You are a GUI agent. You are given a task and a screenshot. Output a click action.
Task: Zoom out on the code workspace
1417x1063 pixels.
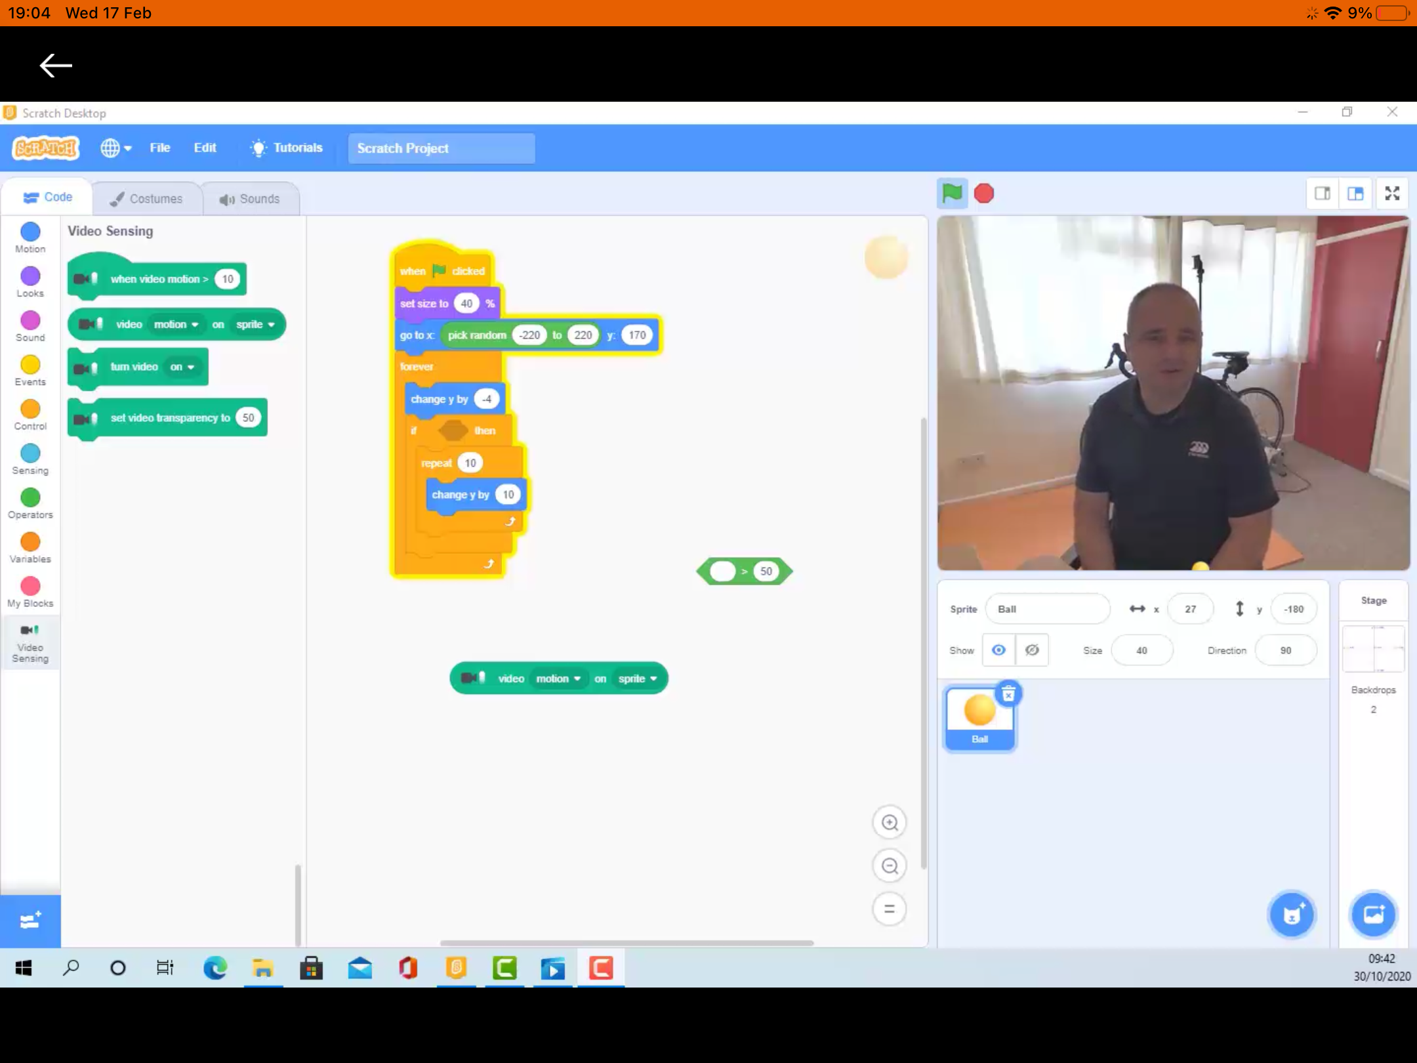[x=890, y=866]
